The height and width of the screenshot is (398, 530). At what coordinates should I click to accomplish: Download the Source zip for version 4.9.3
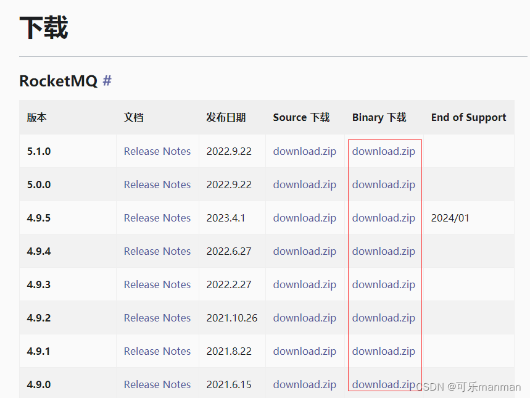(x=304, y=284)
